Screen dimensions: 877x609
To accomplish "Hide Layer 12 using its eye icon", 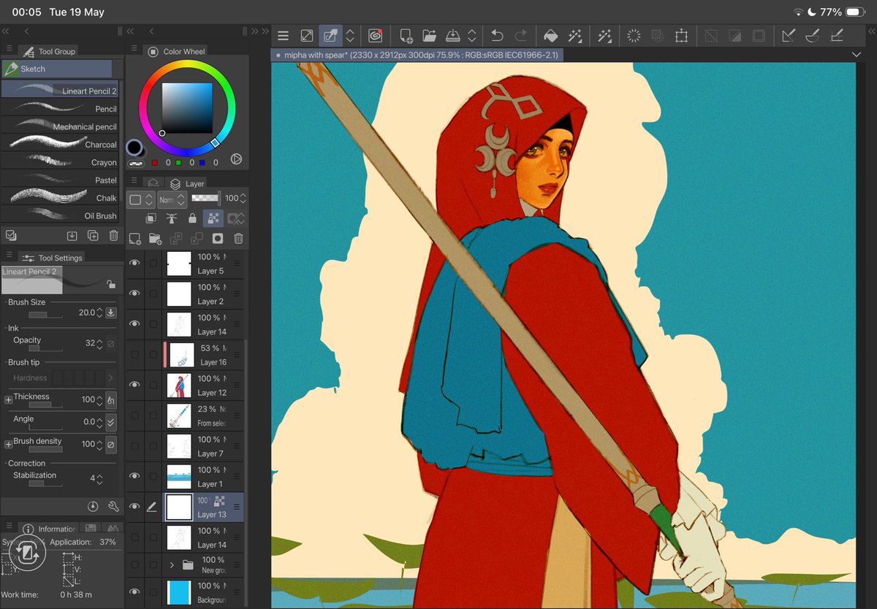I will click(134, 385).
